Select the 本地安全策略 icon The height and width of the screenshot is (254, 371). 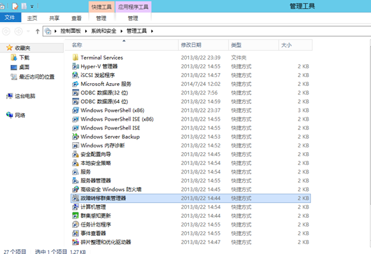click(x=75, y=163)
